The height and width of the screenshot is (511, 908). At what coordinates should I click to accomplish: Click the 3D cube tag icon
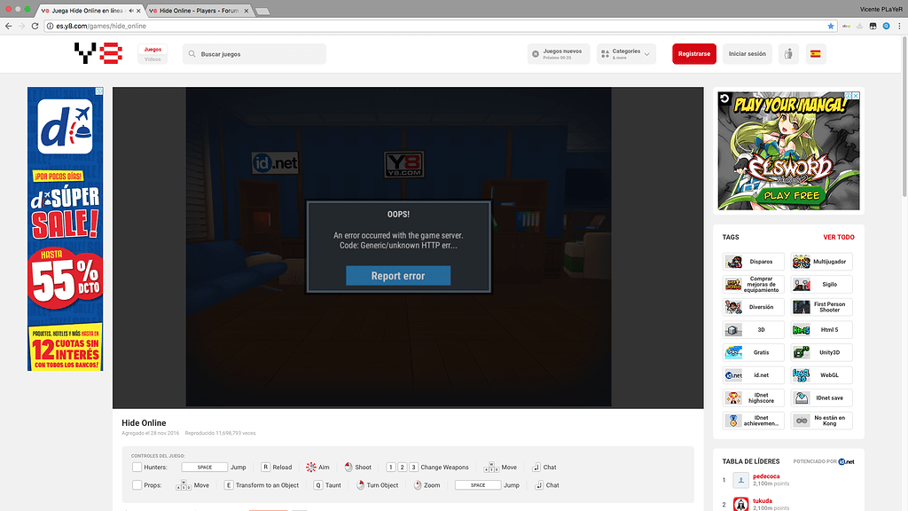click(x=733, y=329)
